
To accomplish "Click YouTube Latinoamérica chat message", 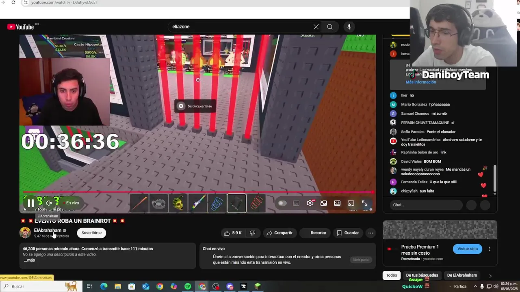I will click(439, 142).
